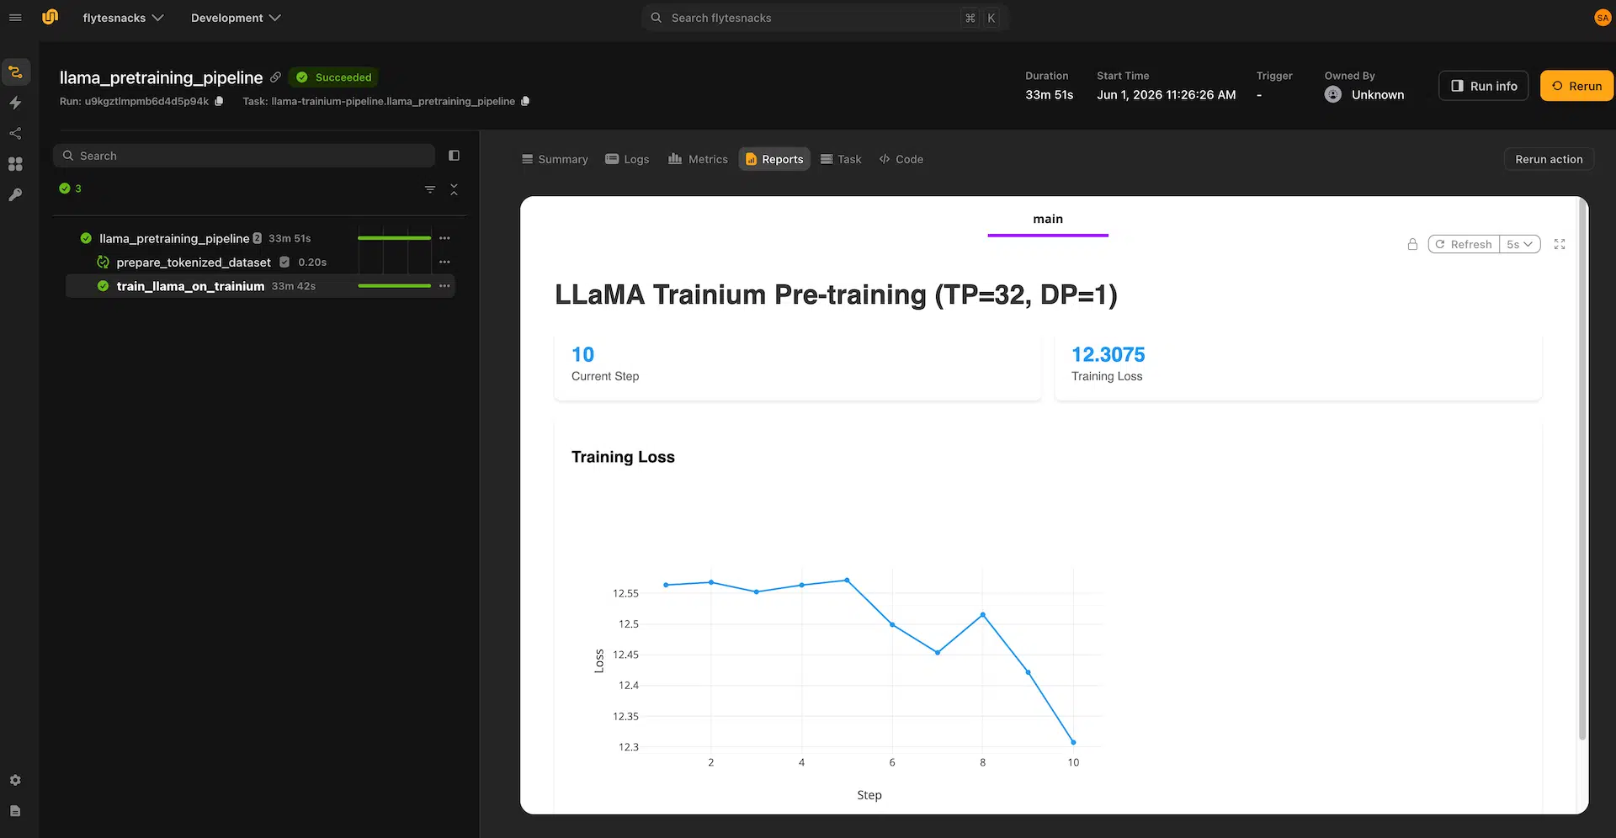The image size is (1616, 838).
Task: Open the settings gear in sidebar
Action: [x=15, y=780]
